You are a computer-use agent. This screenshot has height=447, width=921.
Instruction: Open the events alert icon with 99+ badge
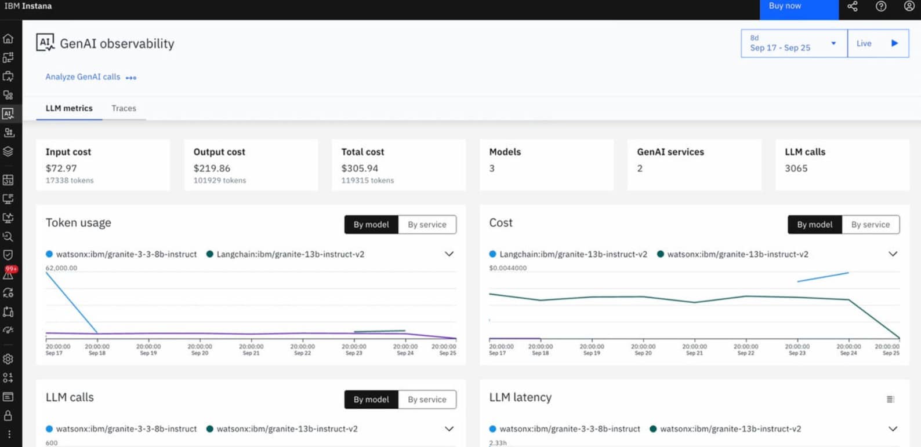click(9, 273)
